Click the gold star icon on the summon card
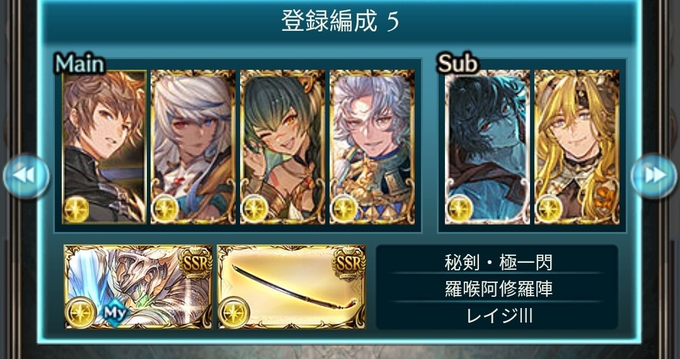The width and height of the screenshot is (680, 359). pyautogui.click(x=81, y=312)
